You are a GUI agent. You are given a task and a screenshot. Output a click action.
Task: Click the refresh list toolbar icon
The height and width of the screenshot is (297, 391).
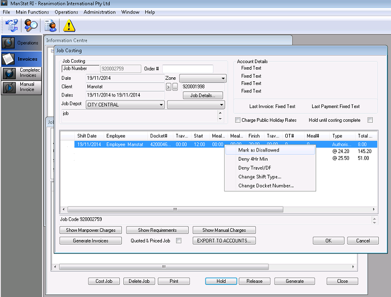click(12, 25)
